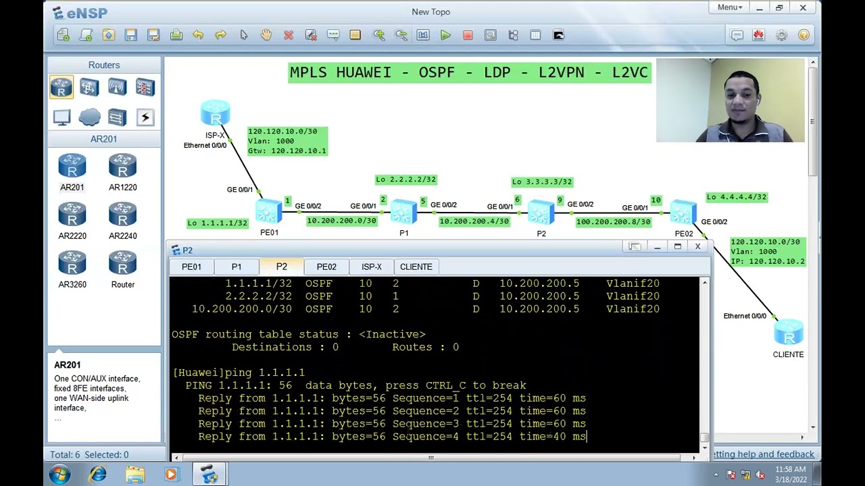Click the Show Grid toolbar icon
This screenshot has height=486, width=865.
coord(535,35)
